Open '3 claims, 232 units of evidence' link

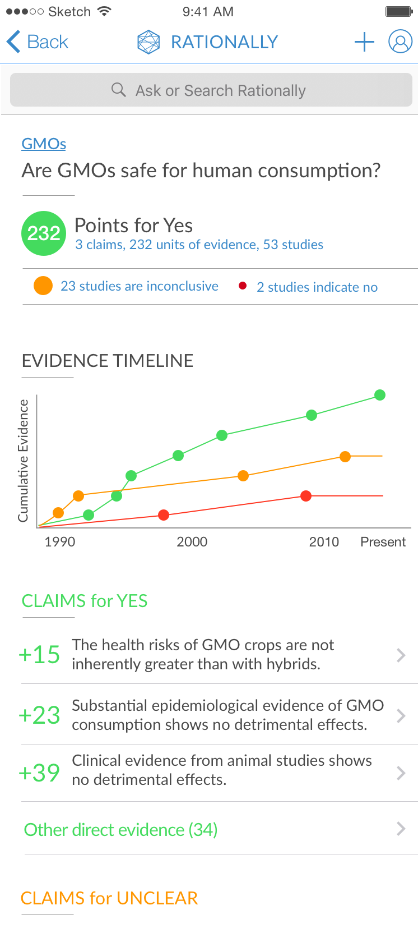coord(199,245)
